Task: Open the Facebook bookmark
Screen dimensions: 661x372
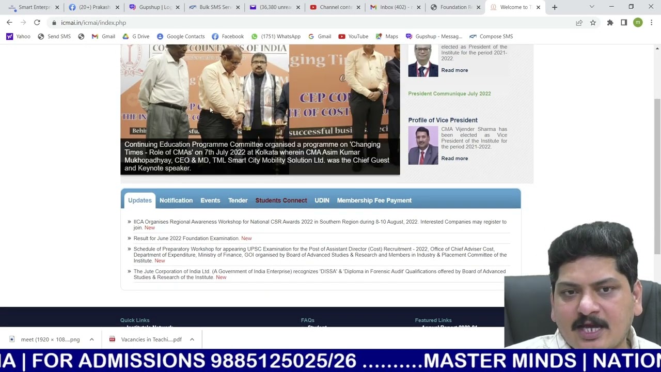Action: click(x=228, y=37)
